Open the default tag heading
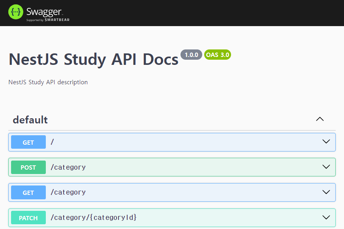The height and width of the screenshot is (229, 344). [30, 119]
